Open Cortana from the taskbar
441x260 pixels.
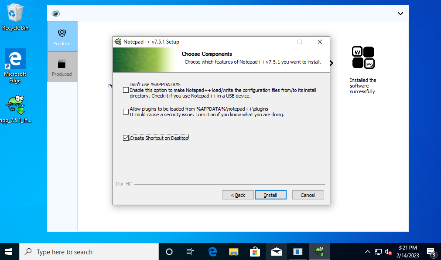click(169, 252)
